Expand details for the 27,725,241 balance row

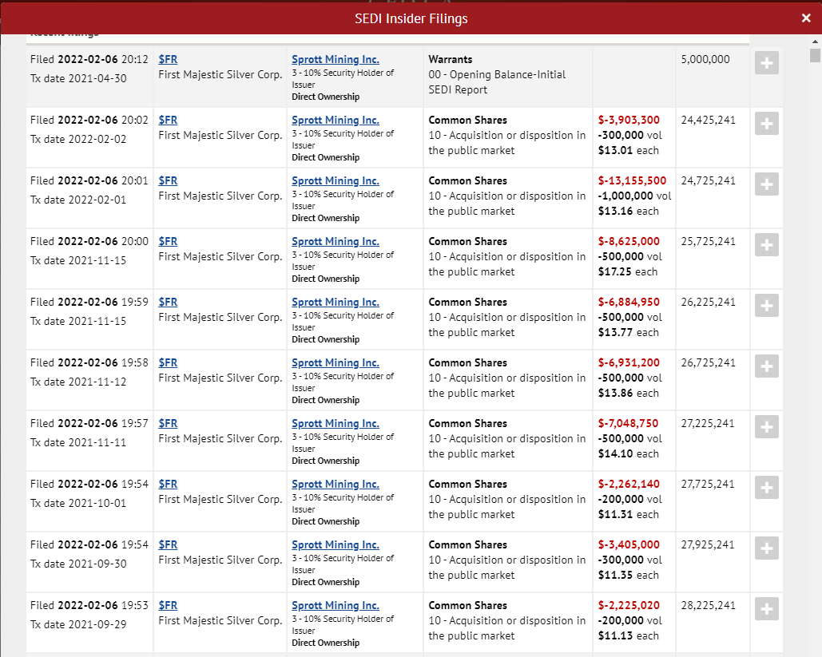click(x=766, y=488)
